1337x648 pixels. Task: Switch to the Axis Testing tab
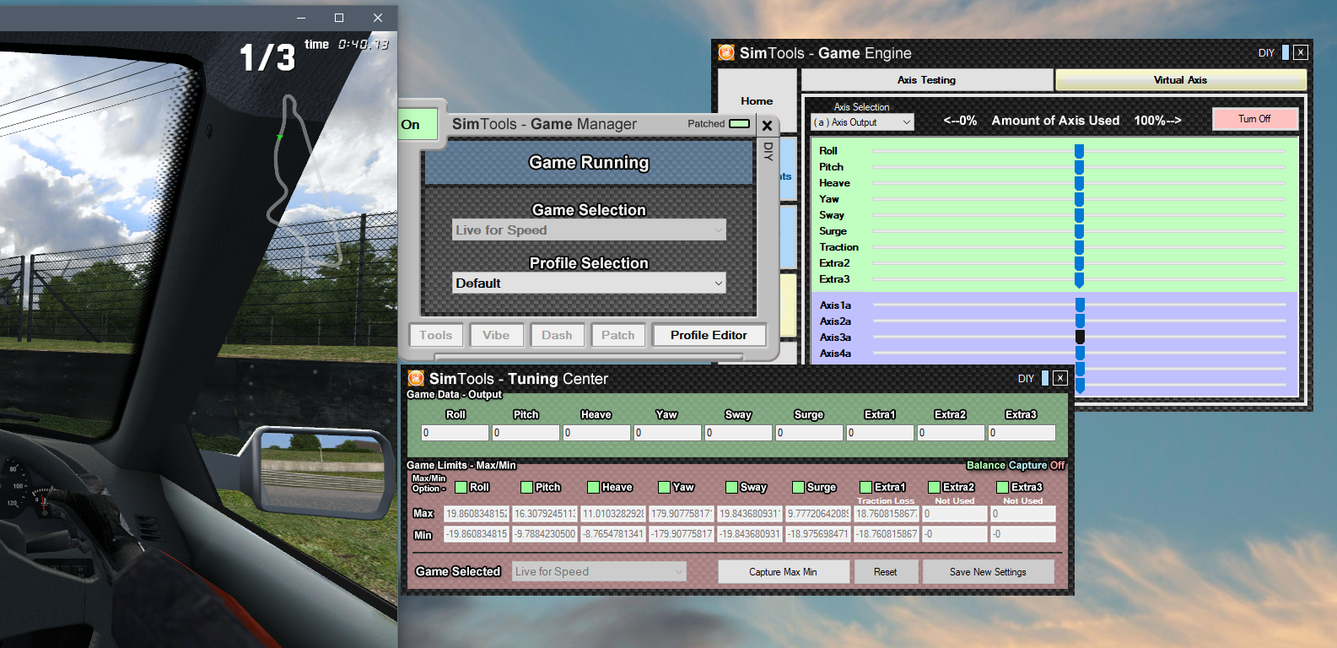(926, 80)
